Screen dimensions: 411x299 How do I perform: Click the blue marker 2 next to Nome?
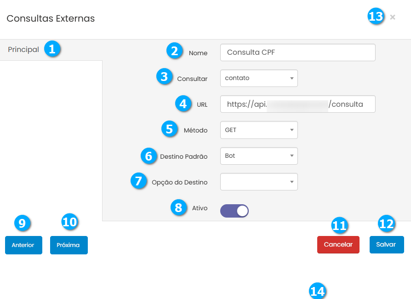click(x=174, y=51)
